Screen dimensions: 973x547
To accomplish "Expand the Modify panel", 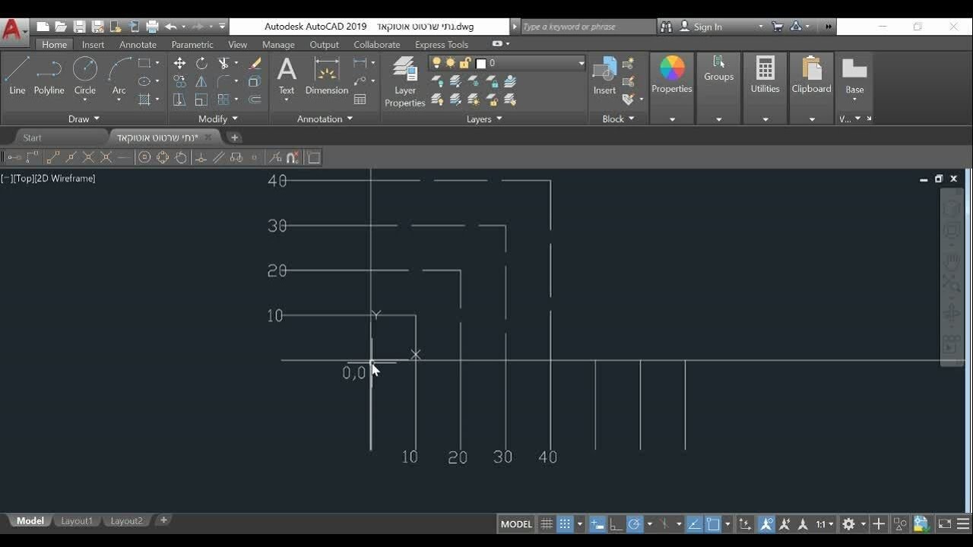I will (218, 119).
